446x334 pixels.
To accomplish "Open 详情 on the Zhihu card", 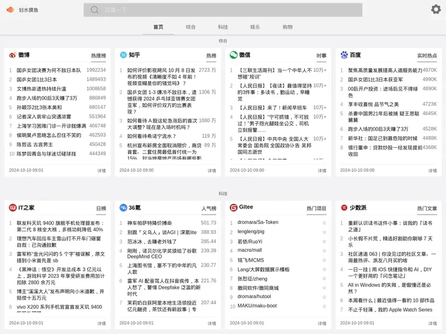I will click(212, 171).
